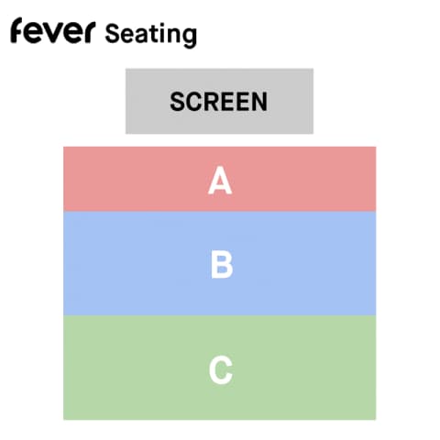
Task: Click the white letter B
Action: (x=222, y=265)
